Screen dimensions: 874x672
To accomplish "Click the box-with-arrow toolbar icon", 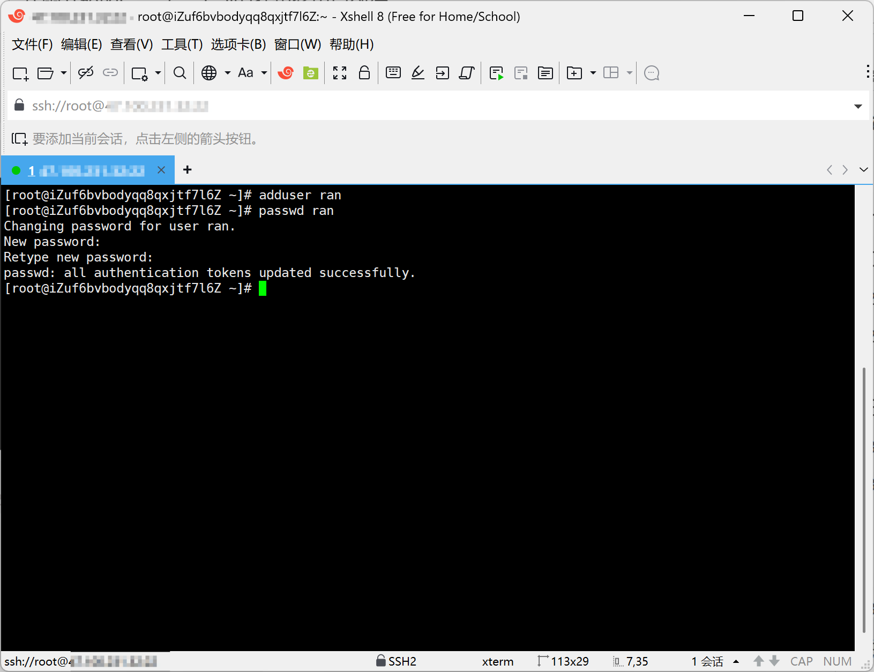I will (443, 73).
